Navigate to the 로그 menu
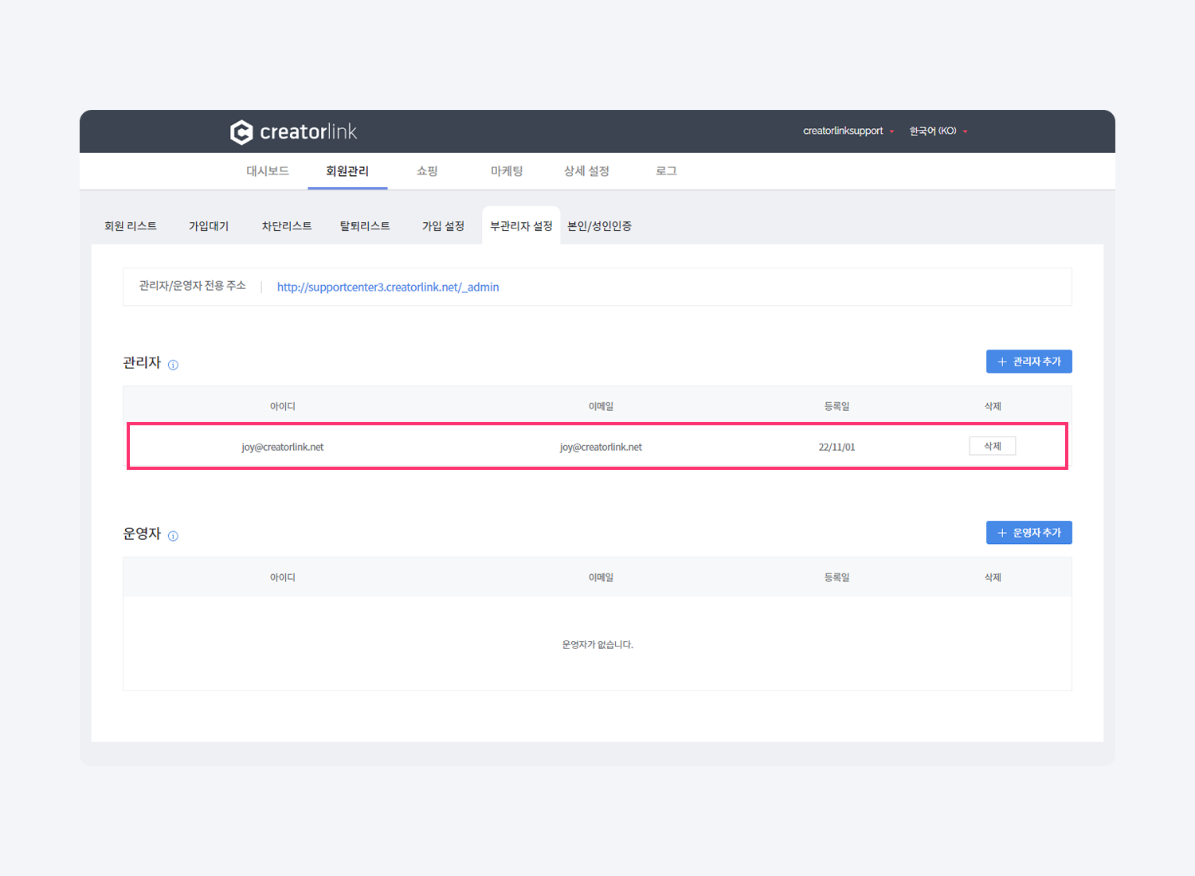This screenshot has width=1195, height=876. tap(666, 171)
